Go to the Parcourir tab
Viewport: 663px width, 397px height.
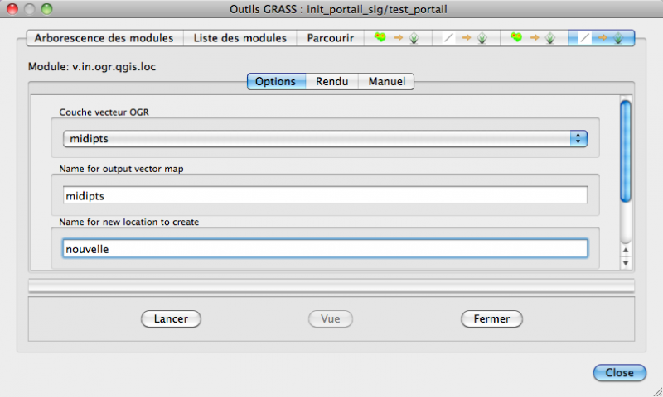pos(331,38)
